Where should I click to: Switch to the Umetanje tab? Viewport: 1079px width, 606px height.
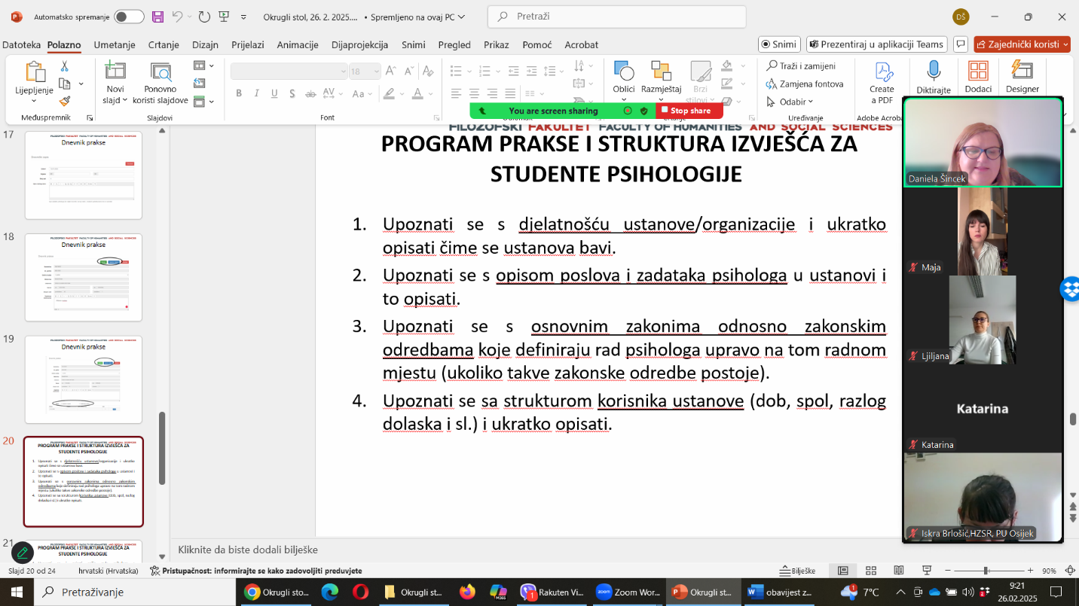click(115, 45)
